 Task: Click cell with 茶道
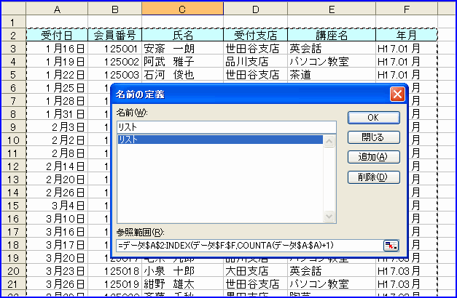click(332, 74)
